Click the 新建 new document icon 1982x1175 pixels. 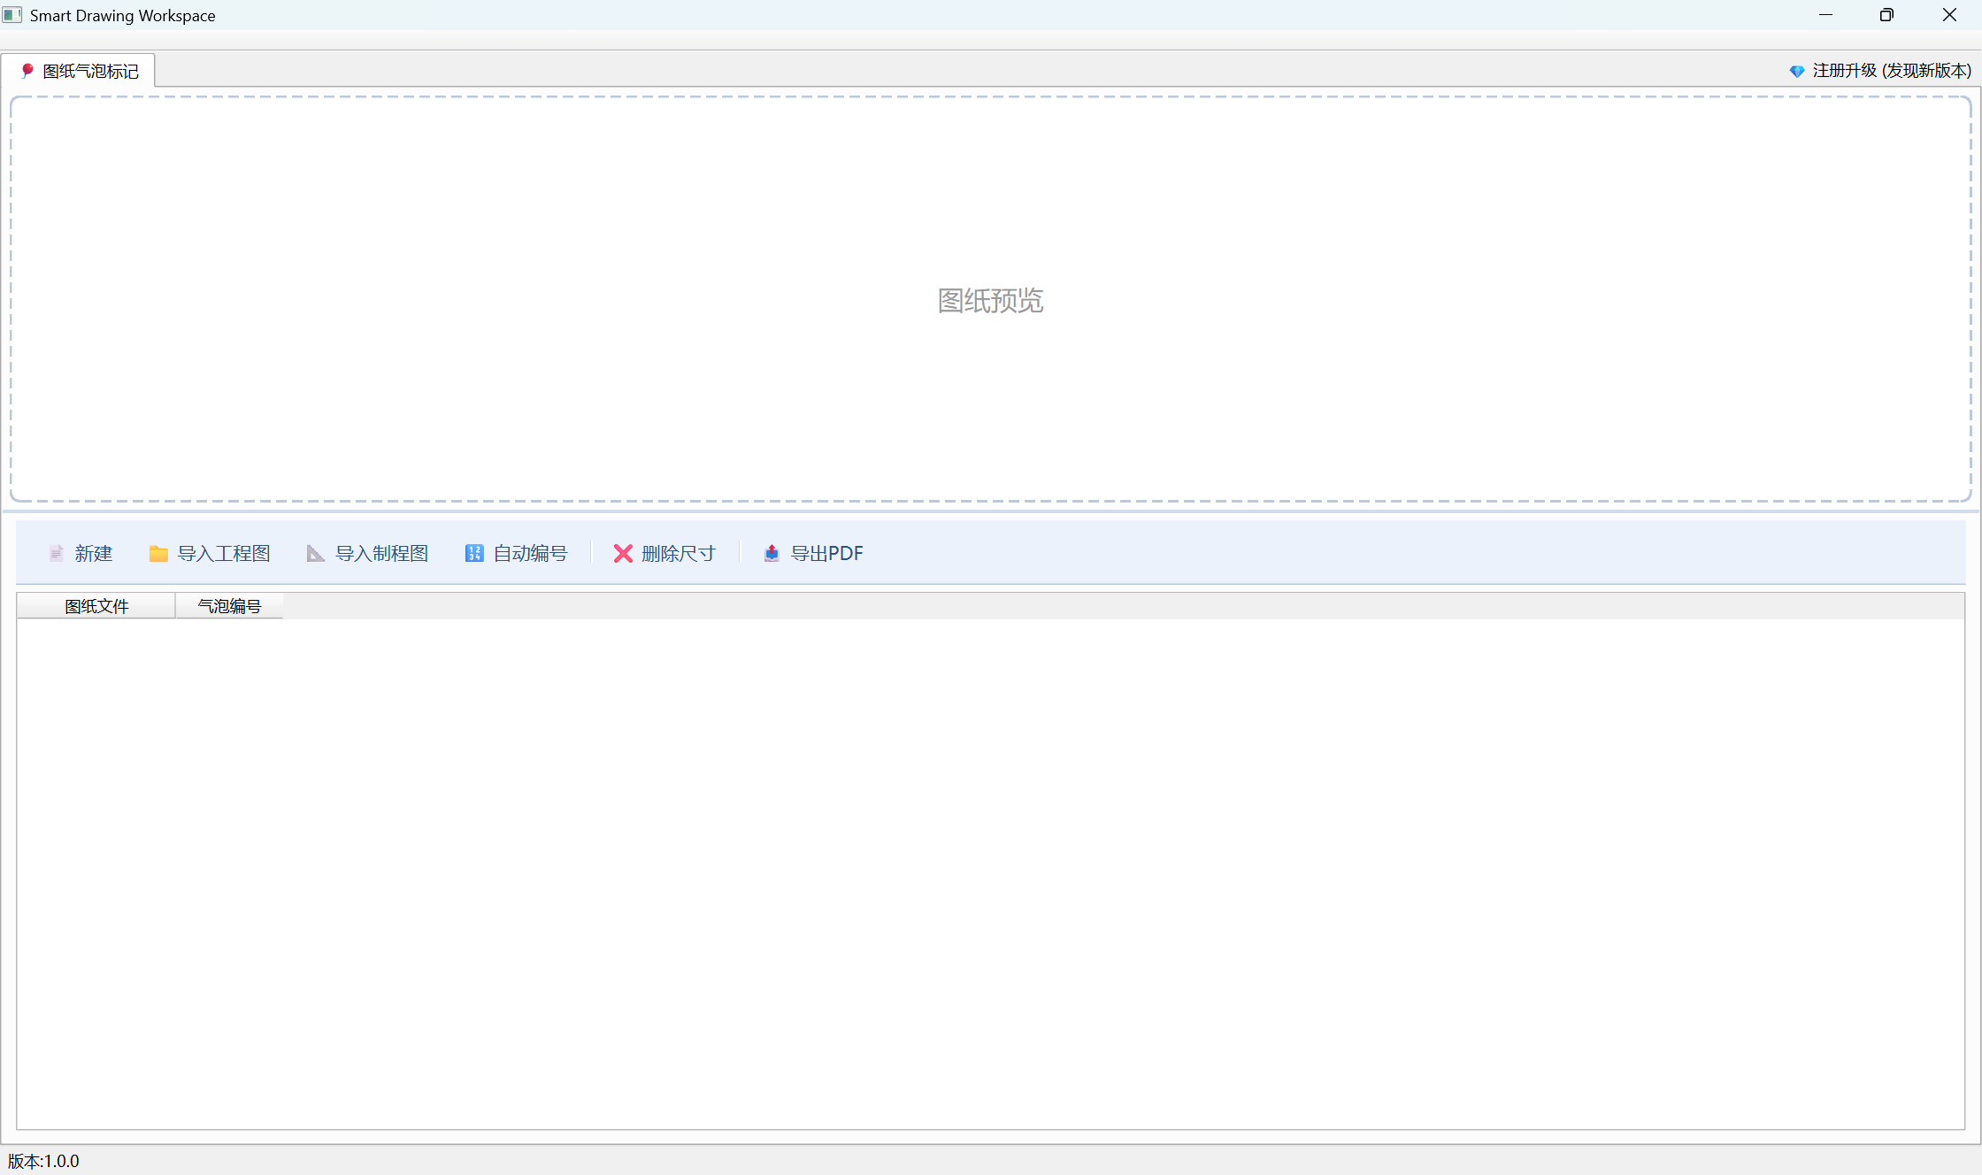tap(57, 553)
